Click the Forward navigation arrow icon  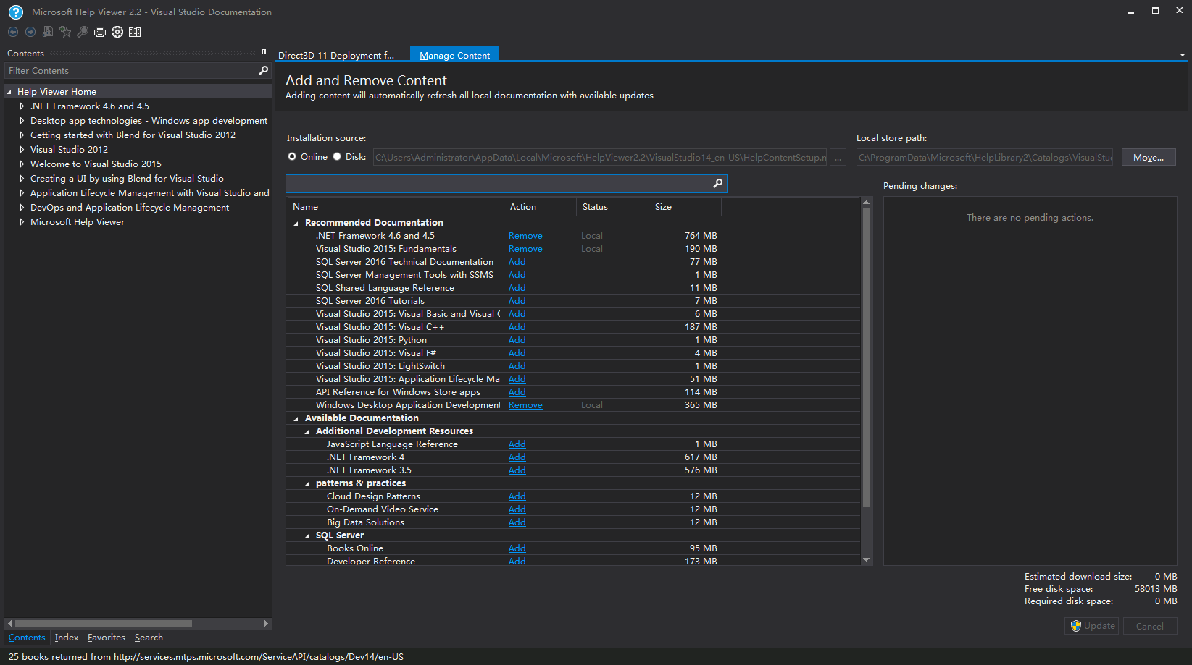pos(30,32)
